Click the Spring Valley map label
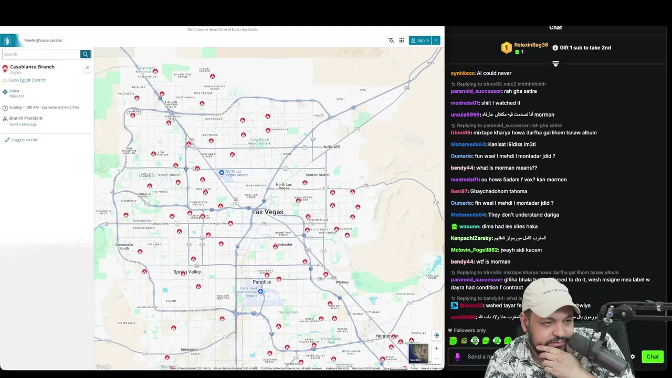 [187, 272]
